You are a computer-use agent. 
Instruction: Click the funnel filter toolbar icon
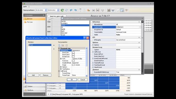pyautogui.click(x=80, y=10)
